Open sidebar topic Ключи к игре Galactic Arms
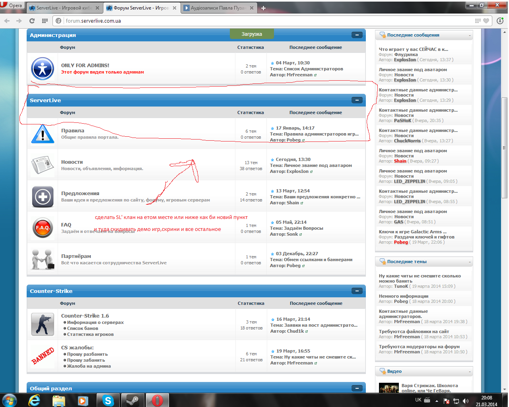Image resolution: width=509 pixels, height=407 pixels. click(x=413, y=232)
